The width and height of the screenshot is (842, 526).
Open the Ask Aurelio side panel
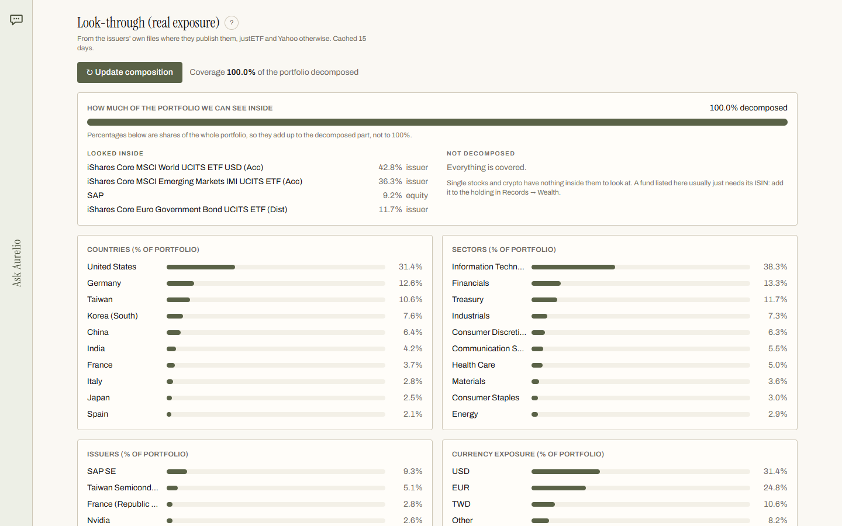(16, 263)
